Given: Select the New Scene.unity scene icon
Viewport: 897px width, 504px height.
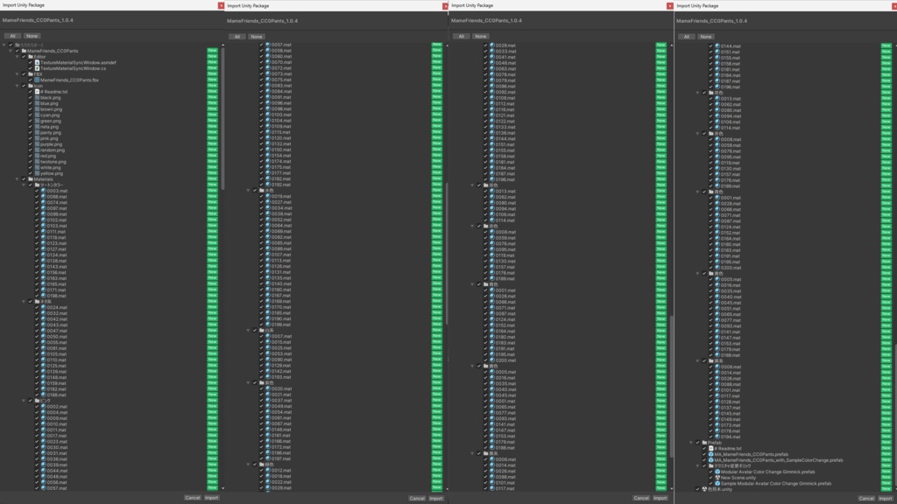Looking at the screenshot, I should [717, 478].
